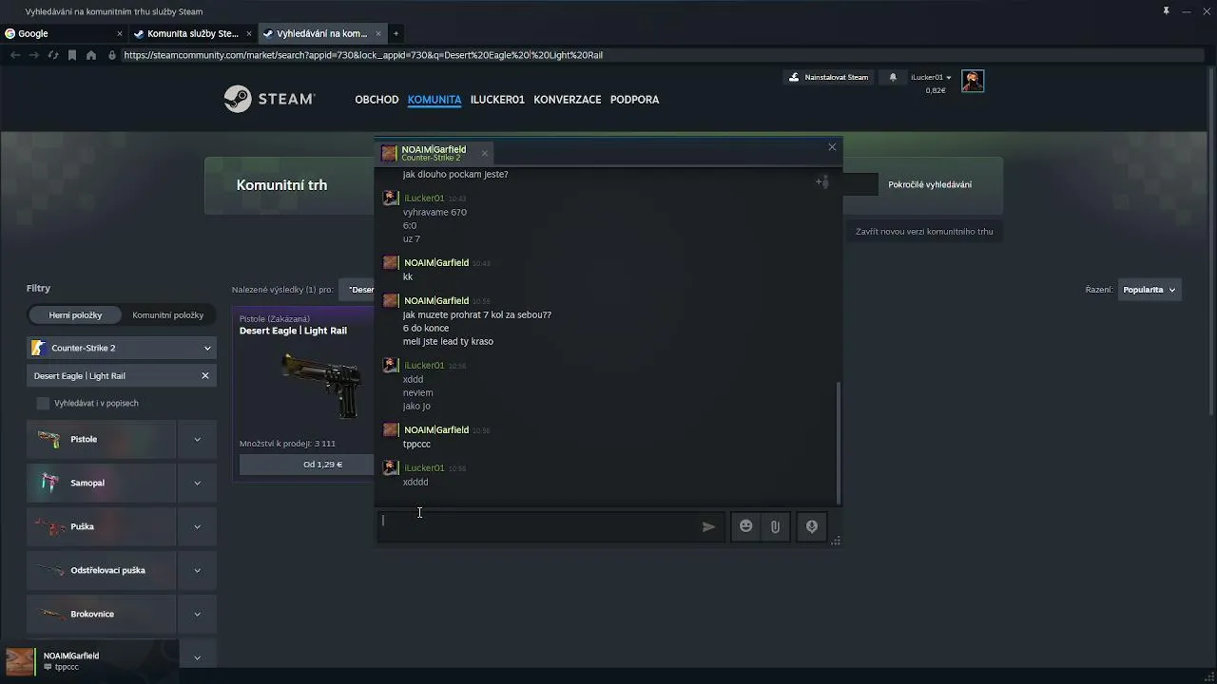Attach a file with the paperclip icon

(775, 526)
